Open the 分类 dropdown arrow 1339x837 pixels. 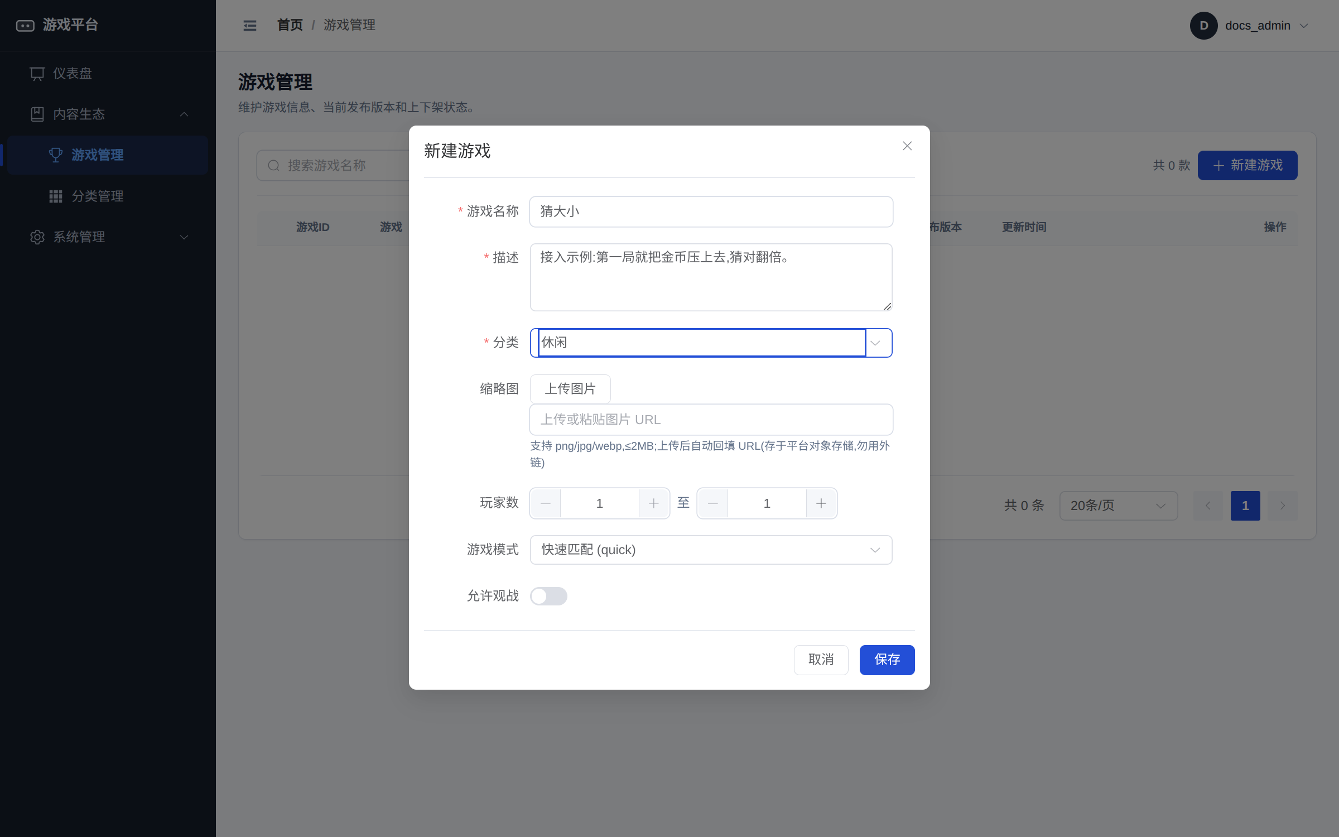coord(875,343)
